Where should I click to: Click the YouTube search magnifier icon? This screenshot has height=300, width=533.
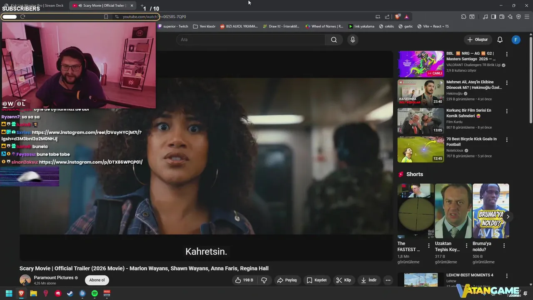[x=334, y=40]
